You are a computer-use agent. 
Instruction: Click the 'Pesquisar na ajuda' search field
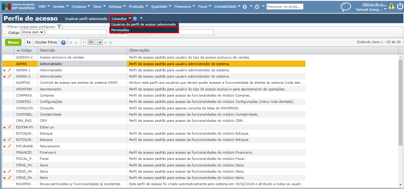285,7
